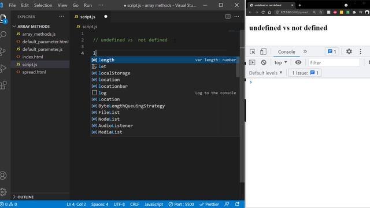The image size is (370, 208).
Task: Select the inspect element icon in DevTools
Action: pyautogui.click(x=252, y=51)
